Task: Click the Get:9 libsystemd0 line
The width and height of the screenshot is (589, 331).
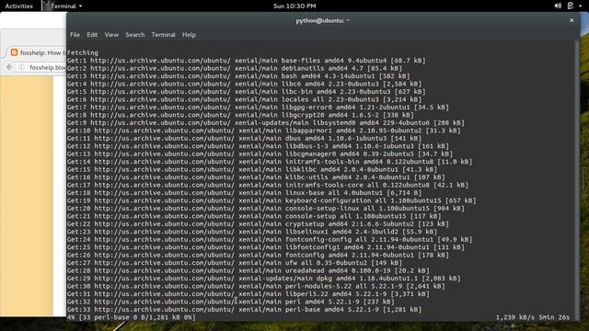Action: (x=266, y=122)
